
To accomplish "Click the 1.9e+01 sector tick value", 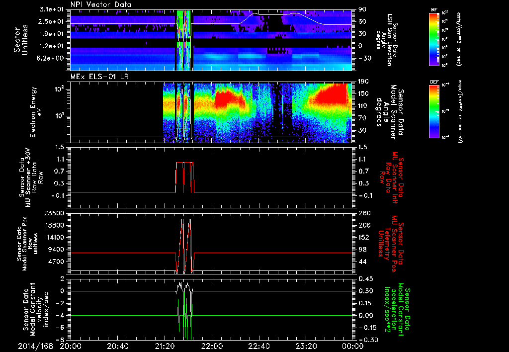I will (x=52, y=34).
